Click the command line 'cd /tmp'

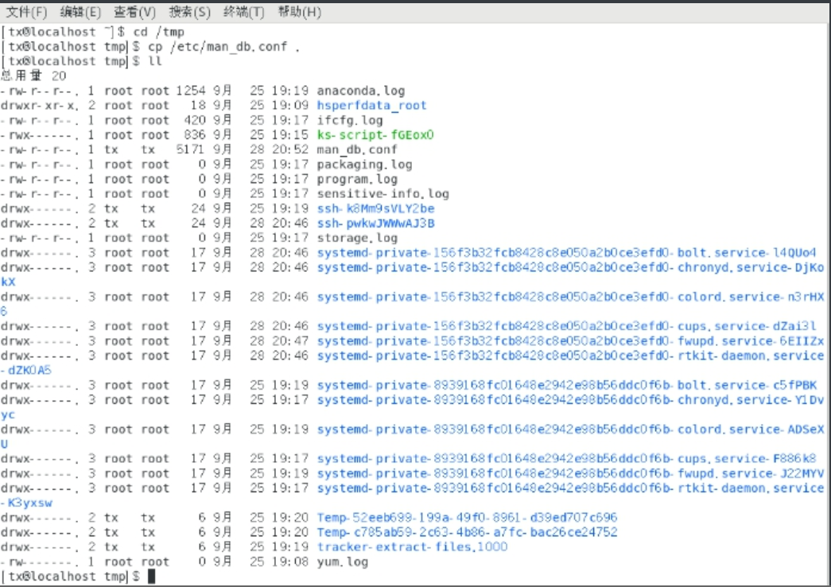158,32
